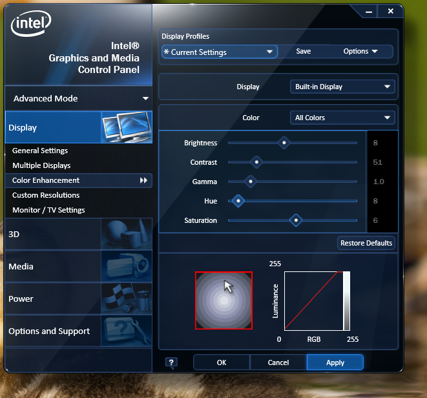The width and height of the screenshot is (427, 398).
Task: Click Restore Defaults
Action: (366, 243)
